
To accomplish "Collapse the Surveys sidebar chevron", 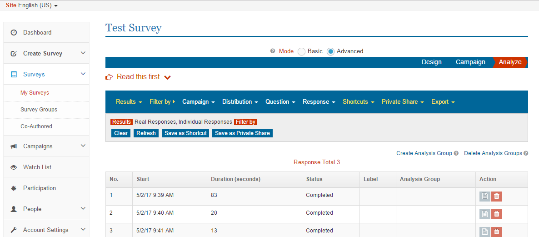I will (x=83, y=74).
